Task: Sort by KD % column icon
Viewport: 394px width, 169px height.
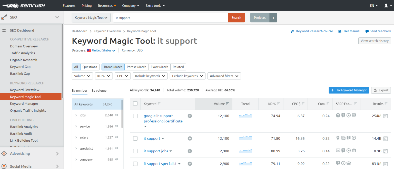Action: 279,104
